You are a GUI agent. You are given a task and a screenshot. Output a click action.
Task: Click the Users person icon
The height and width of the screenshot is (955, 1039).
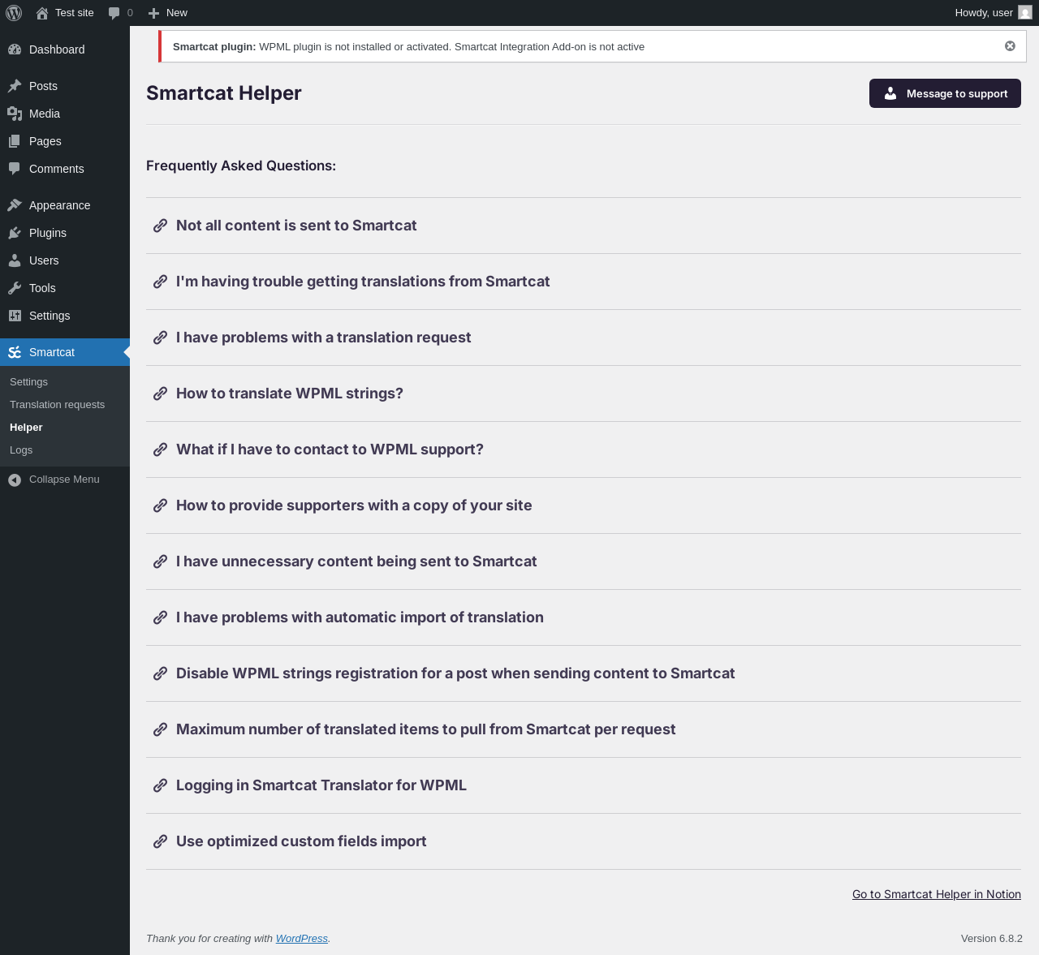(15, 260)
